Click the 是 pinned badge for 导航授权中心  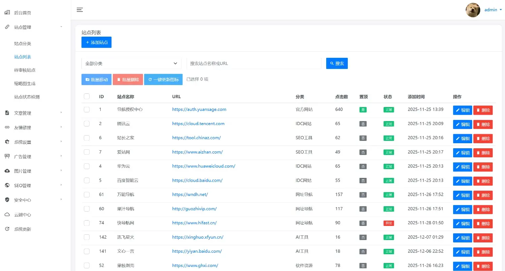(363, 110)
